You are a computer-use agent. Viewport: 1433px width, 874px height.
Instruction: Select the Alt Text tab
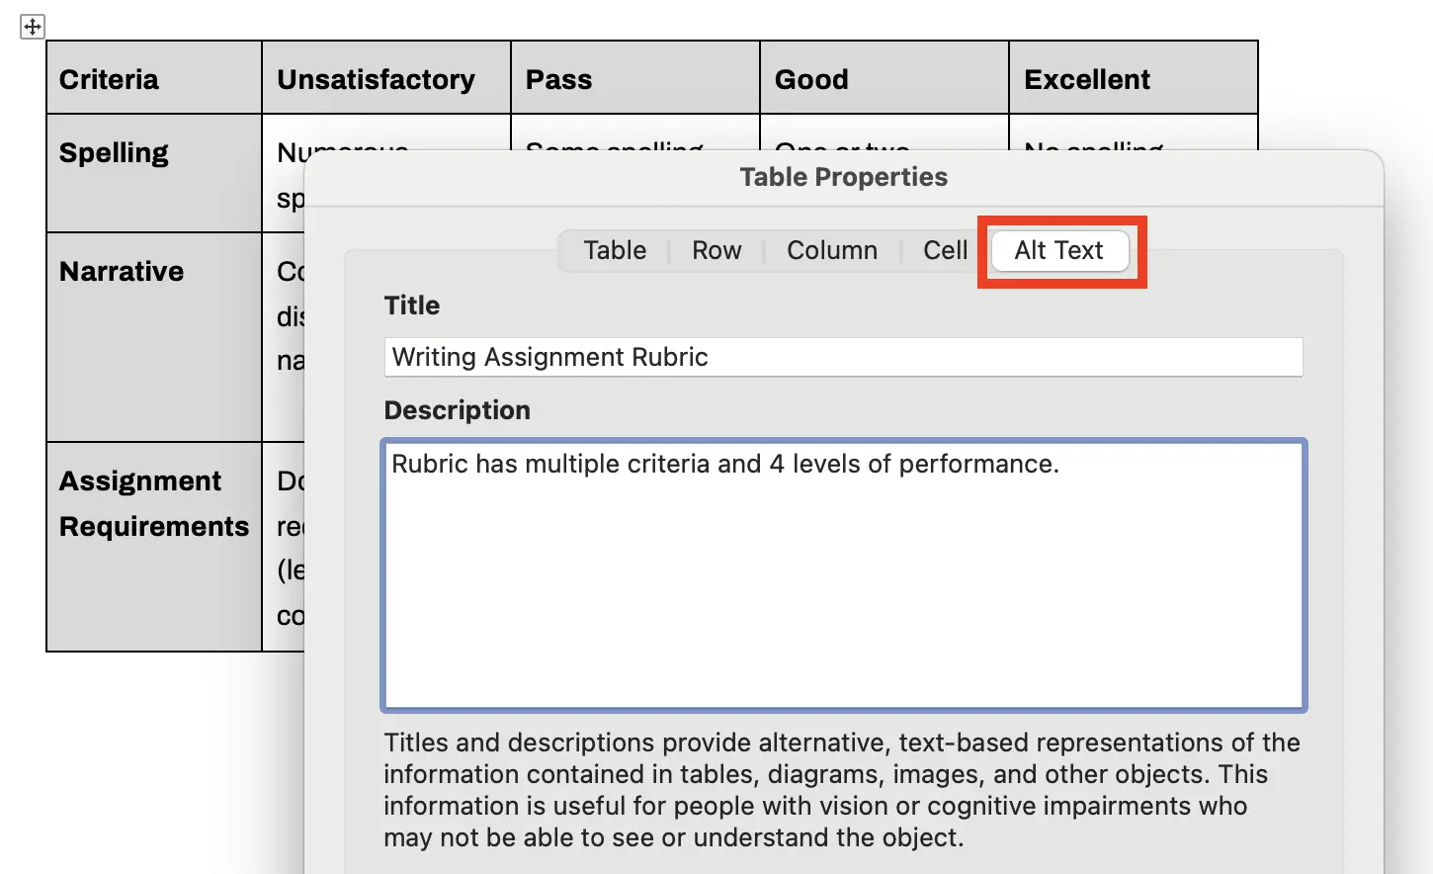[x=1059, y=250]
